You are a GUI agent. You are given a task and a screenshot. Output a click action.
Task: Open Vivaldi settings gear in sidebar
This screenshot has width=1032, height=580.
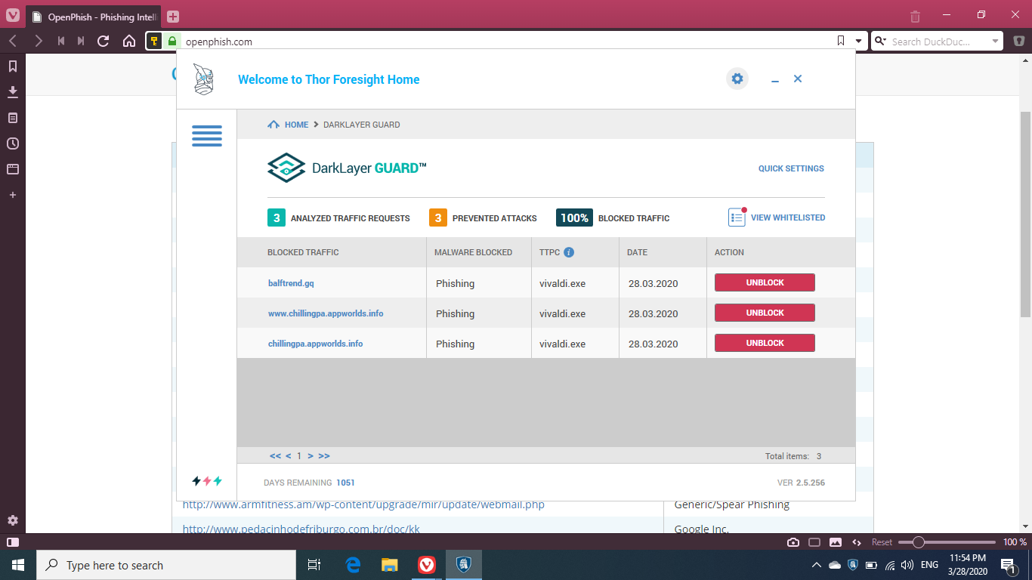(x=13, y=520)
